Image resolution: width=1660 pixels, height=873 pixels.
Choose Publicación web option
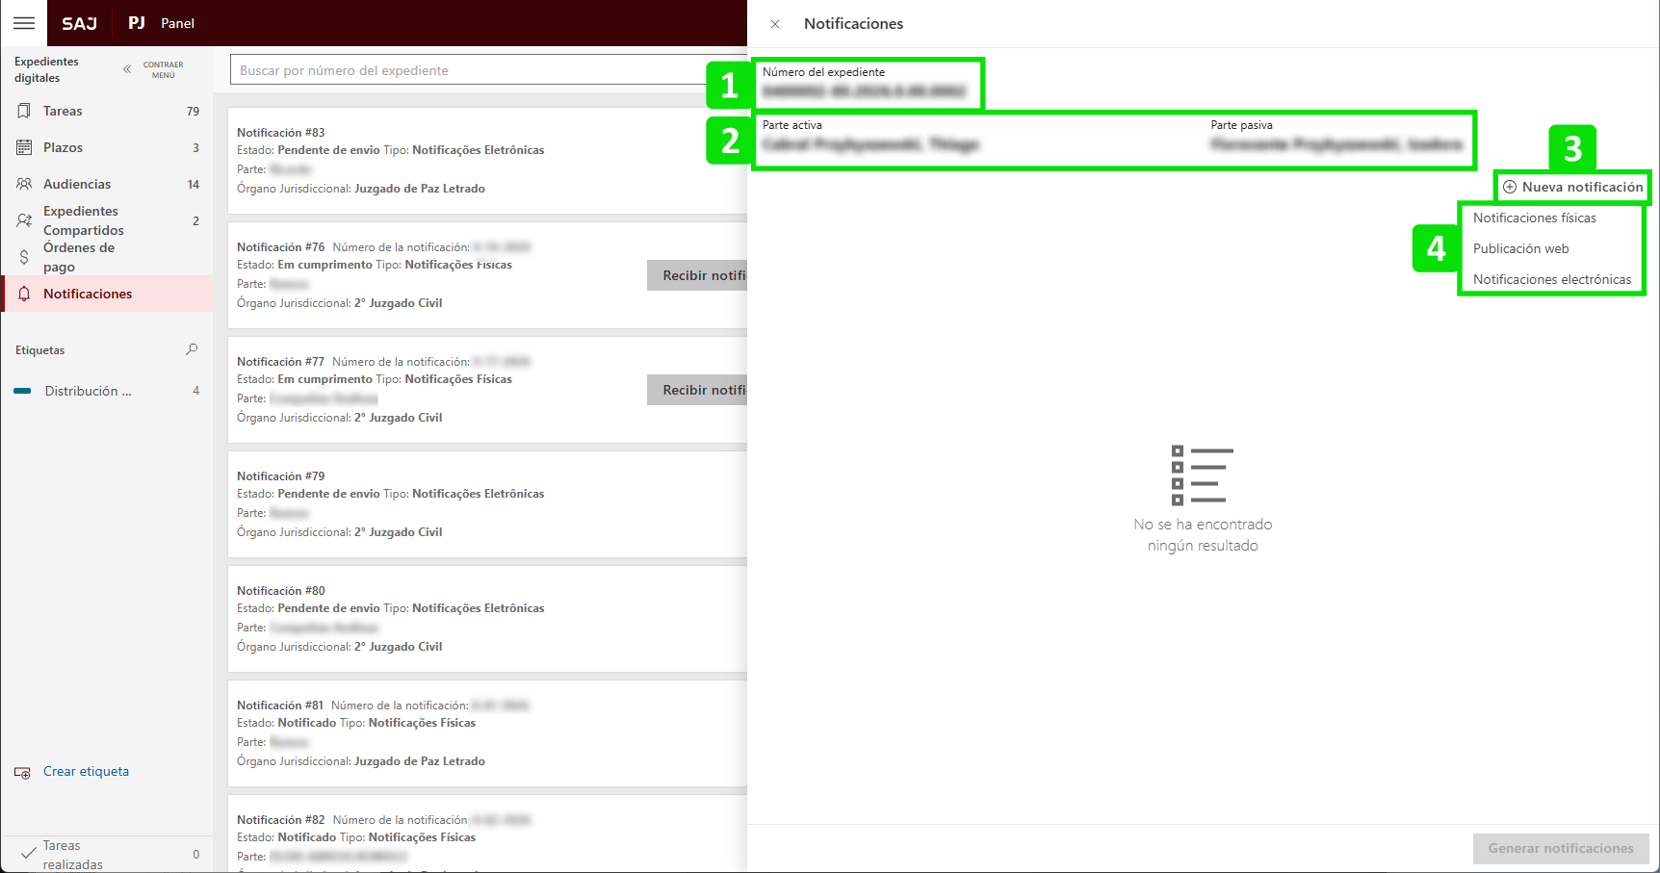[1520, 248]
